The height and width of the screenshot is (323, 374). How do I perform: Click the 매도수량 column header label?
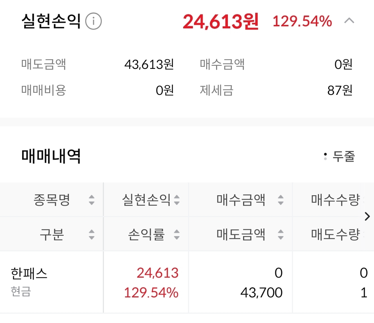pos(335,235)
